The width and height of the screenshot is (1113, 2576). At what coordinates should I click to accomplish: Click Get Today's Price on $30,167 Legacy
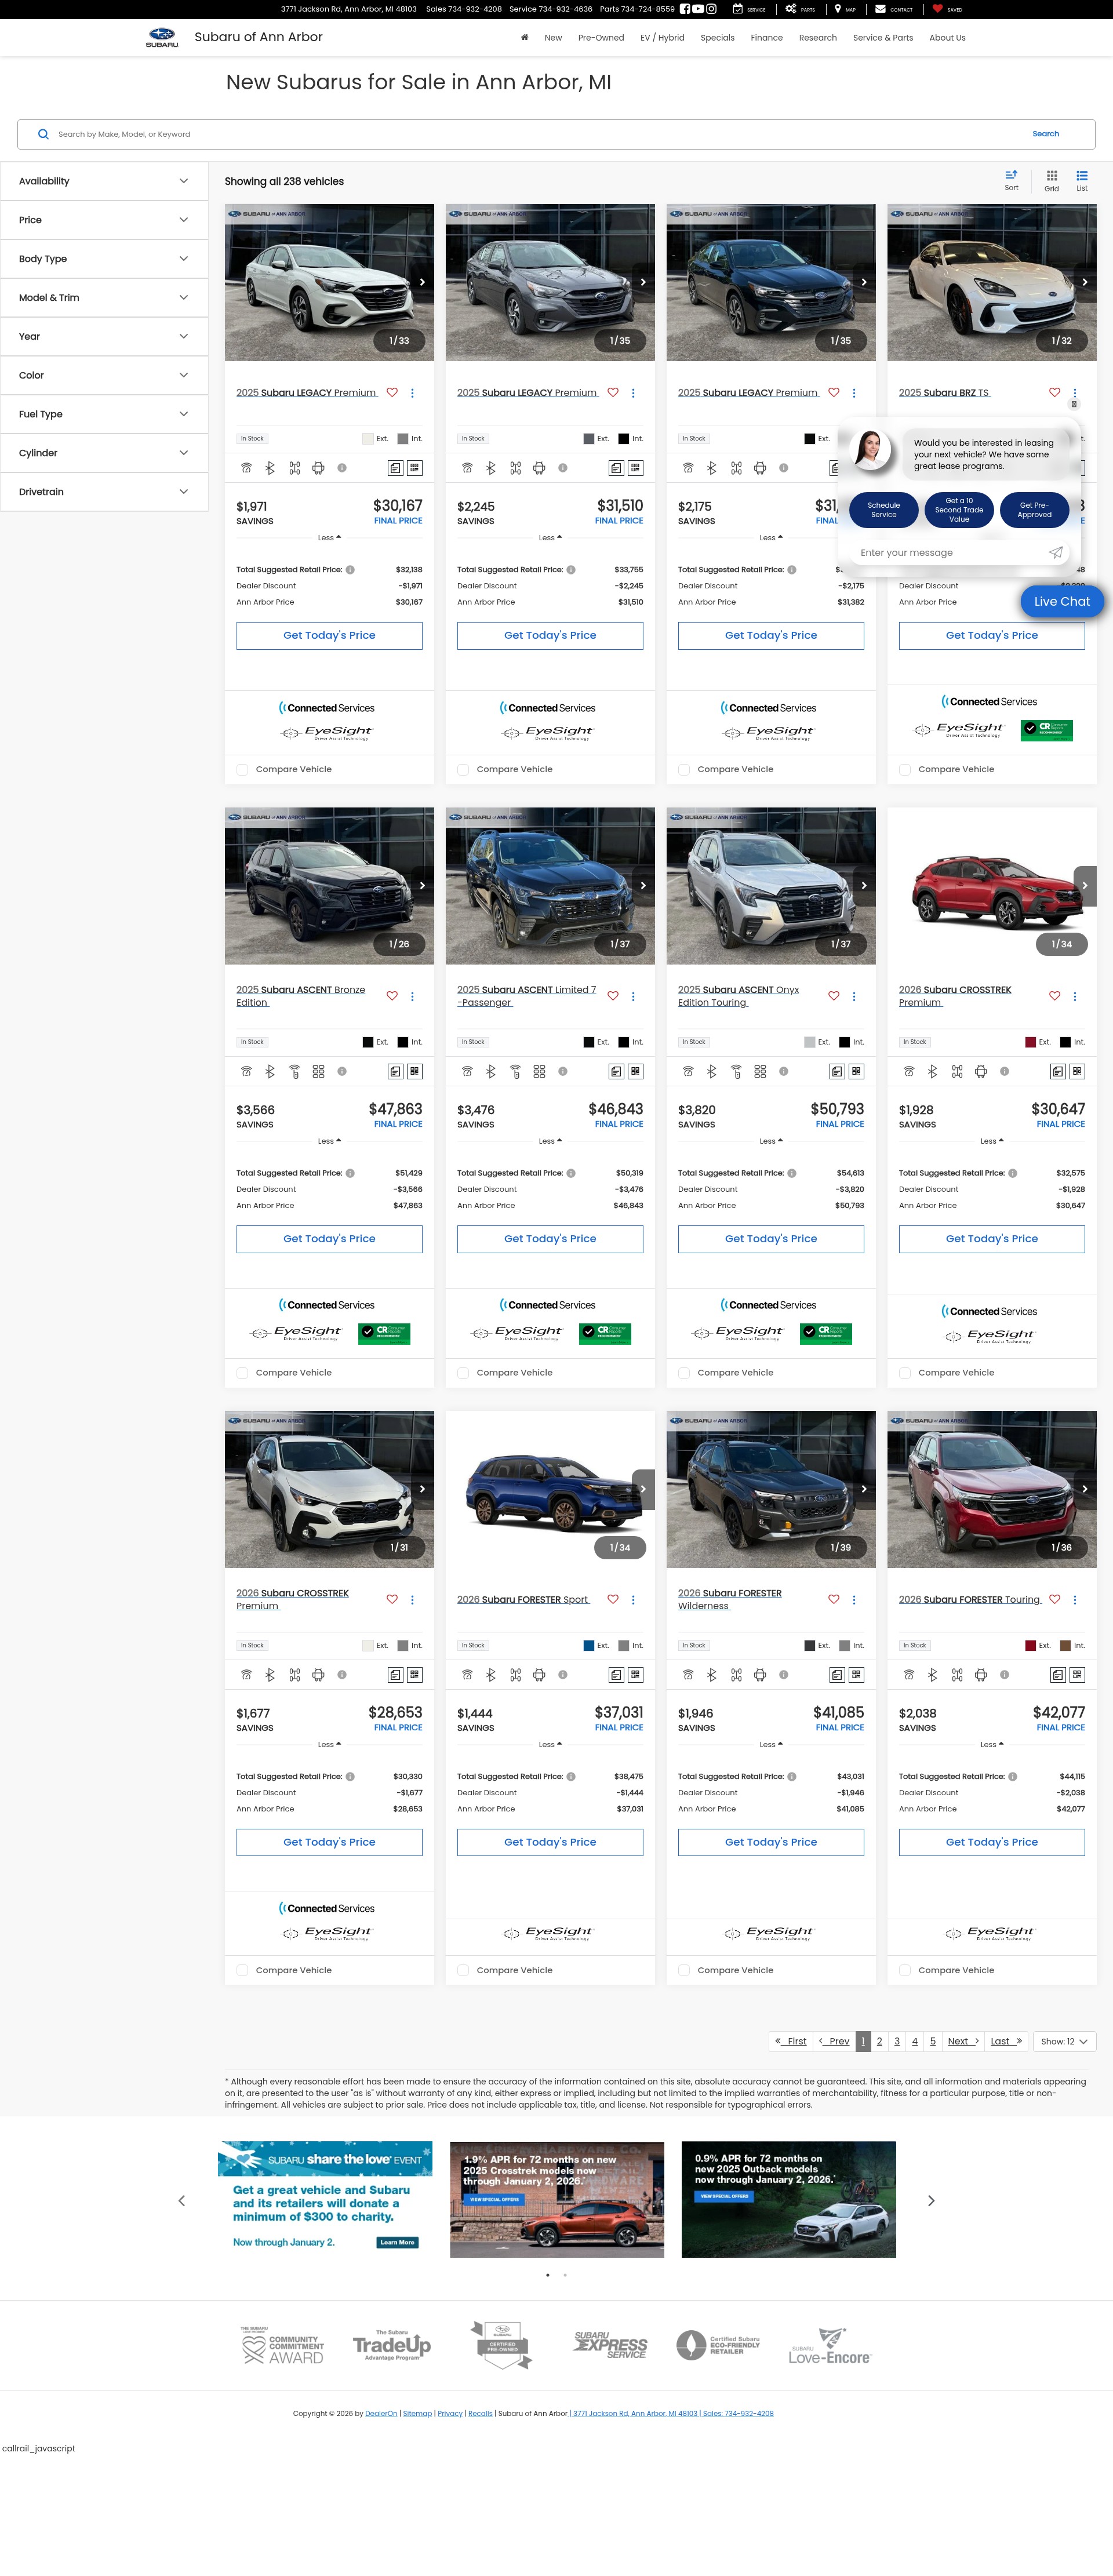329,636
